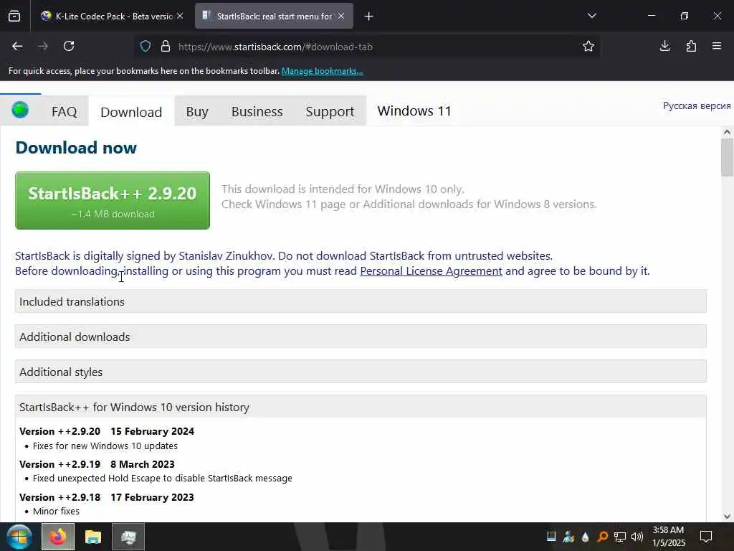734x551 pixels.
Task: Click the vertical scrollbar thumb
Action: [727, 158]
